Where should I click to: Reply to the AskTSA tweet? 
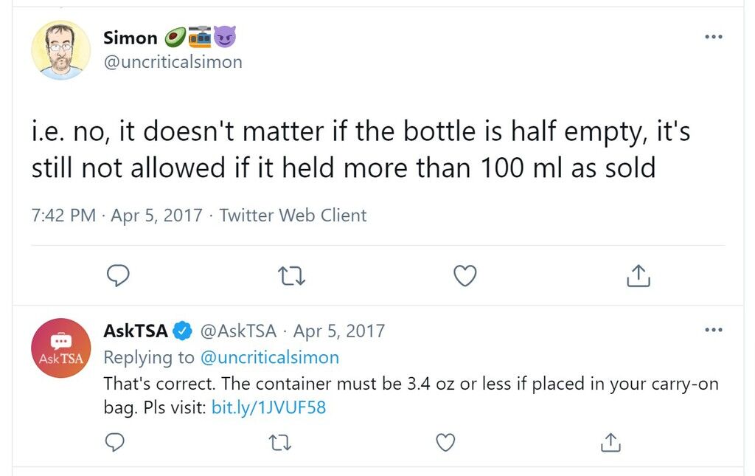[x=114, y=442]
